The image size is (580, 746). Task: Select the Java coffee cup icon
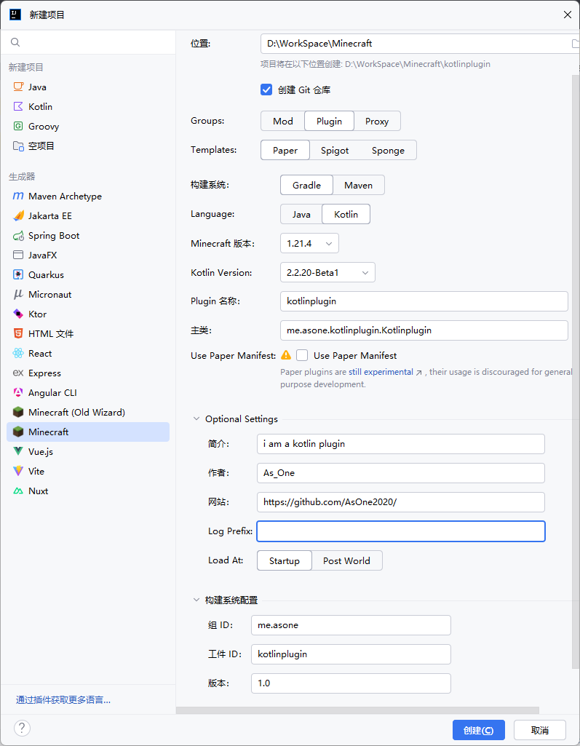click(18, 87)
